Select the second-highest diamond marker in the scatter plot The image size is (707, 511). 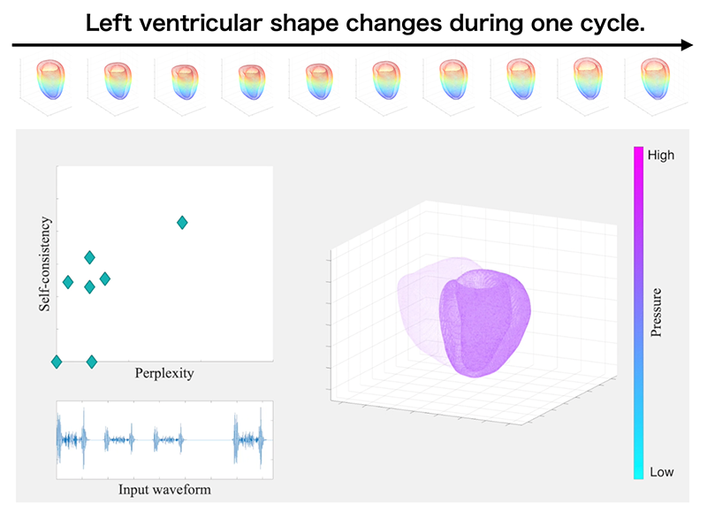point(90,257)
